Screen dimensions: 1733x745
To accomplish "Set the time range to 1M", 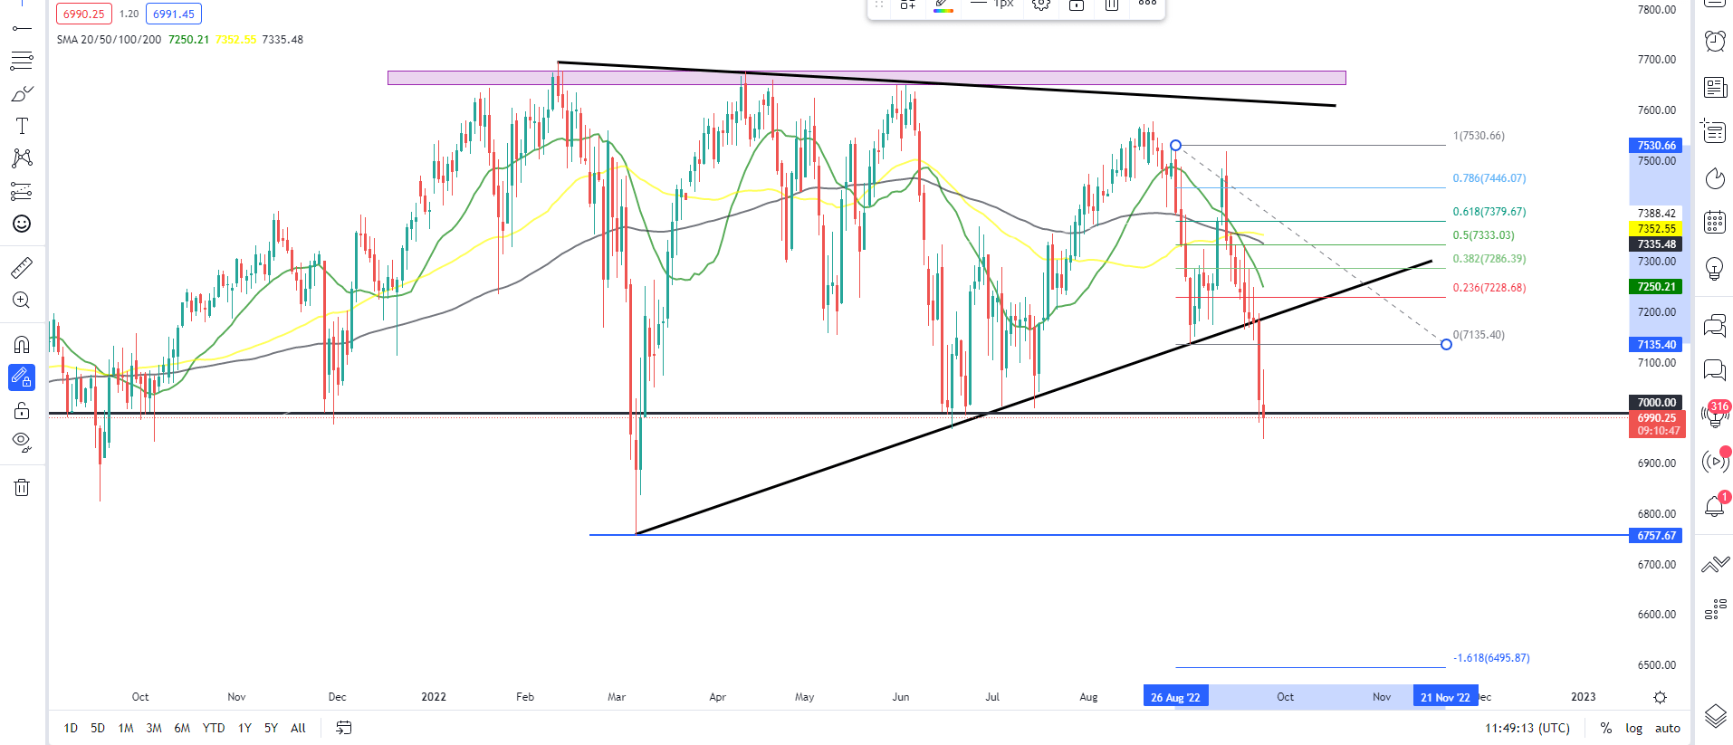I will click(126, 728).
